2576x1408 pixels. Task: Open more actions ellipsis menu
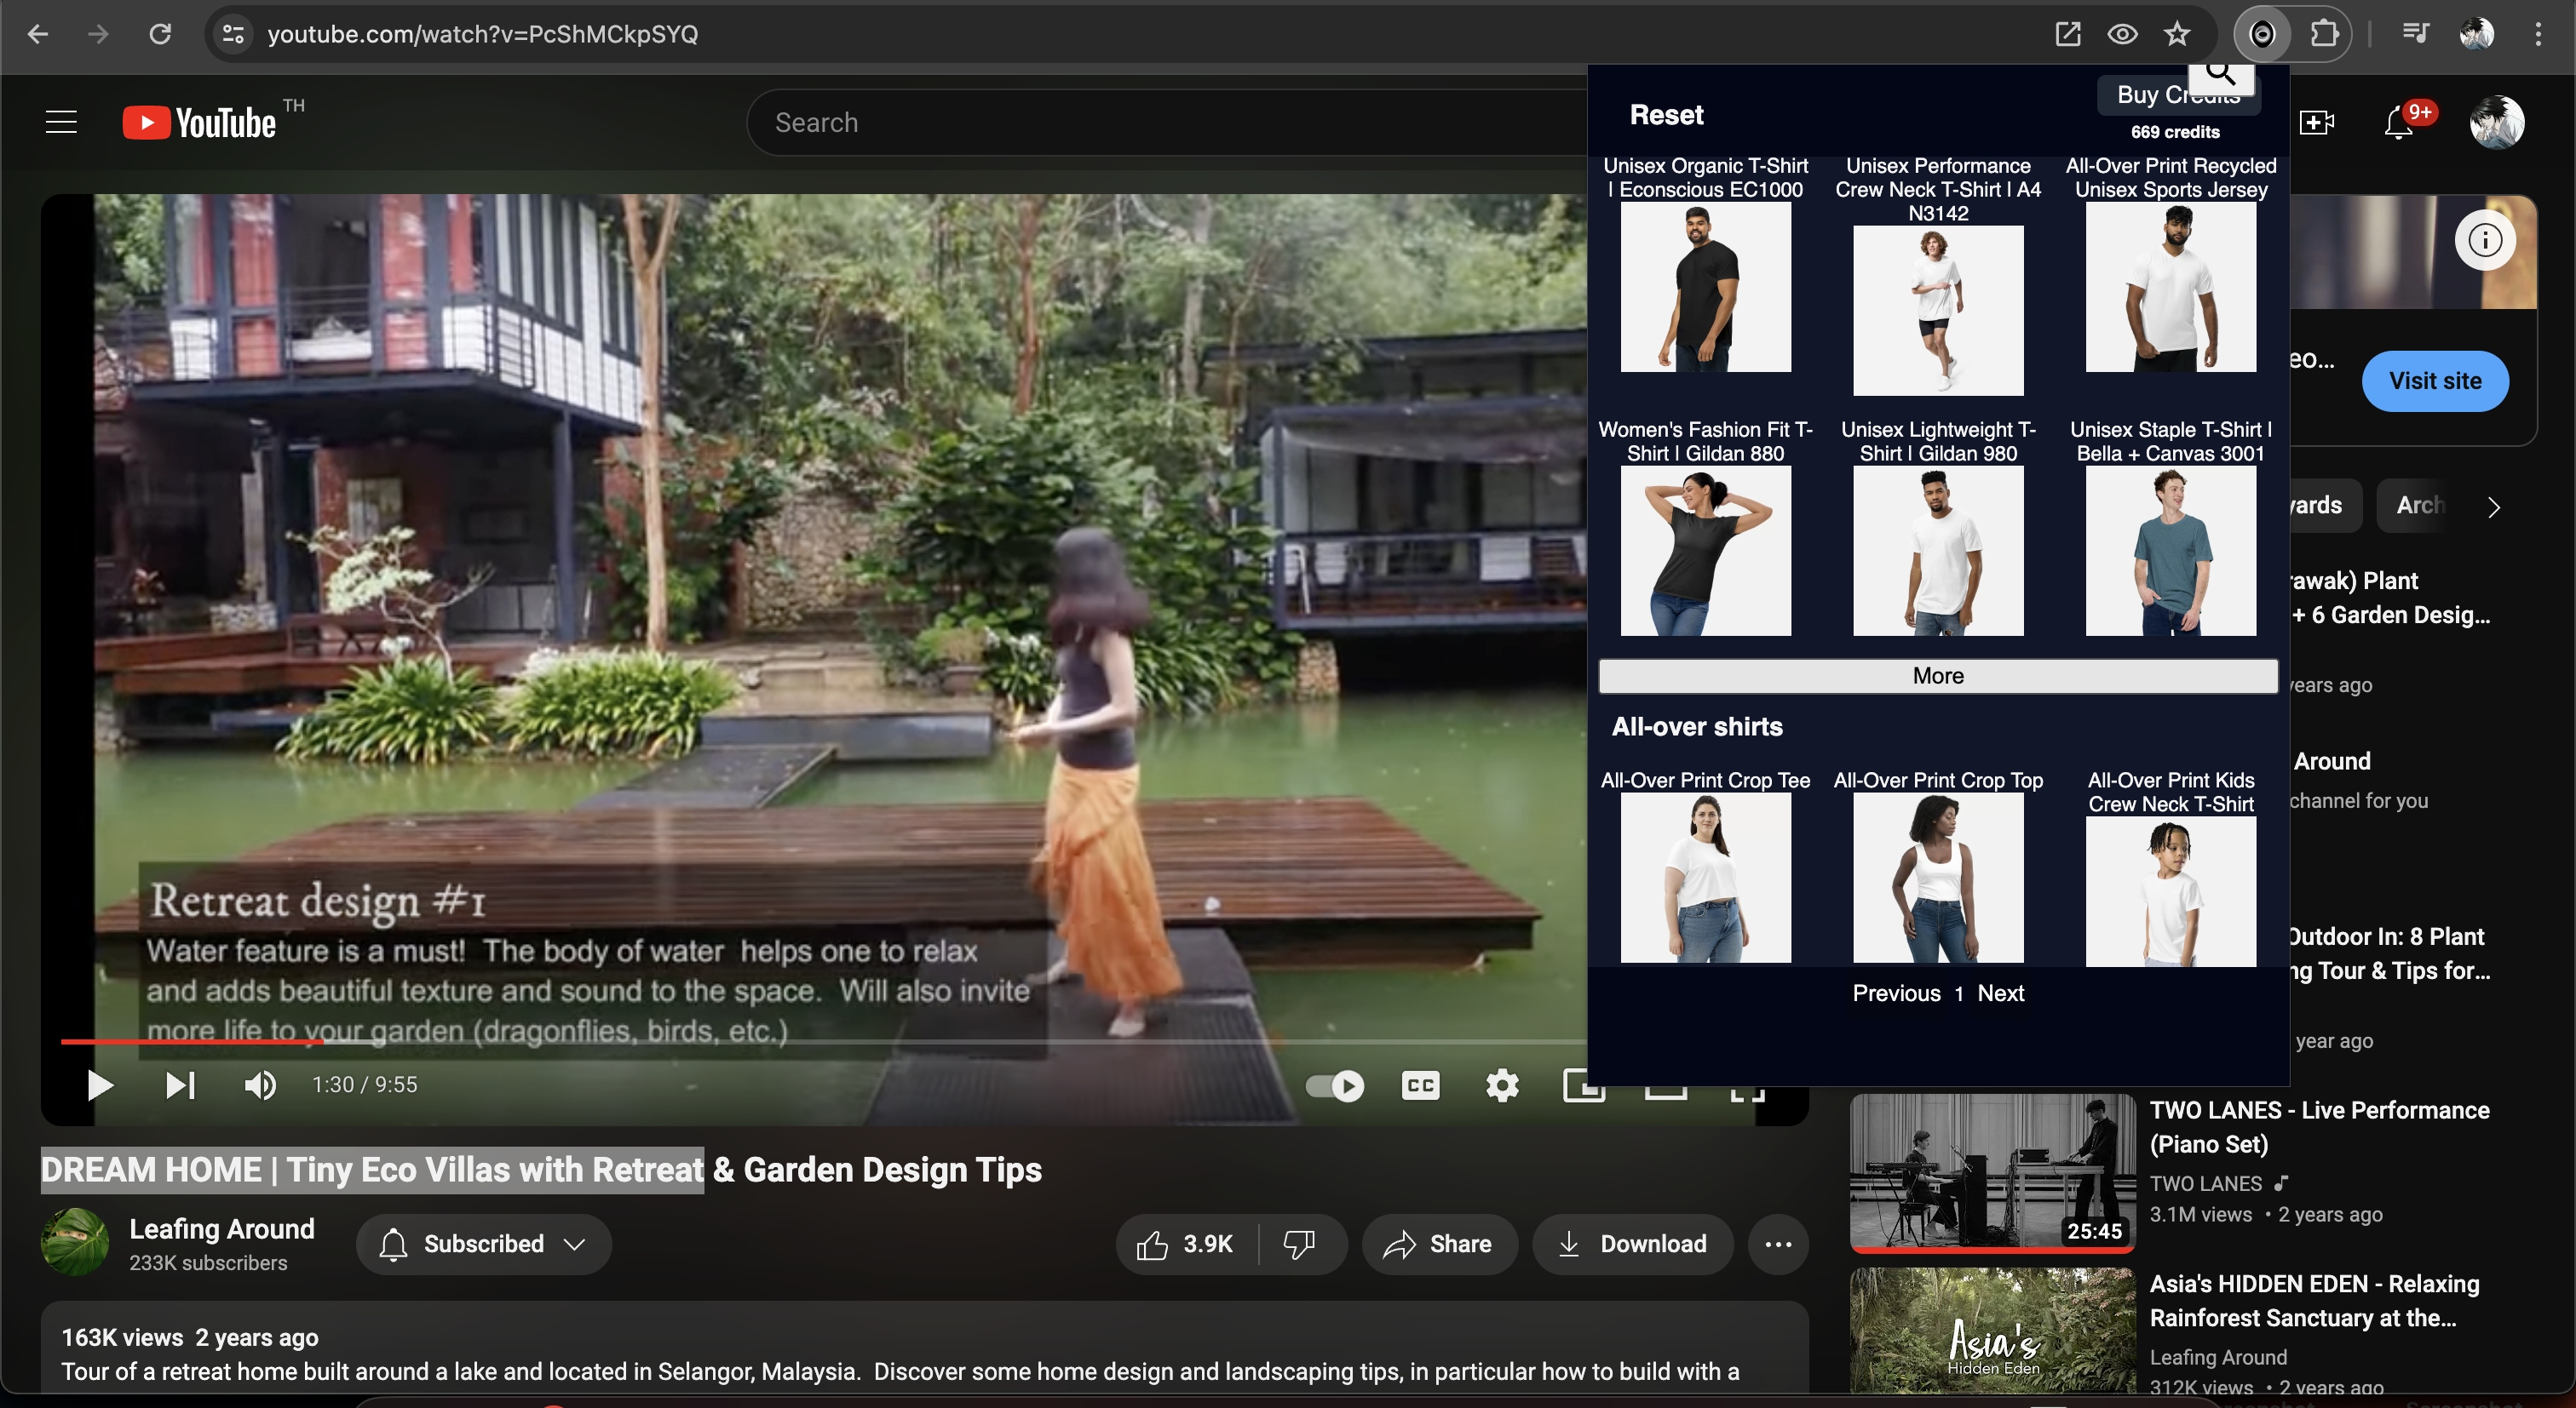tap(1778, 1244)
